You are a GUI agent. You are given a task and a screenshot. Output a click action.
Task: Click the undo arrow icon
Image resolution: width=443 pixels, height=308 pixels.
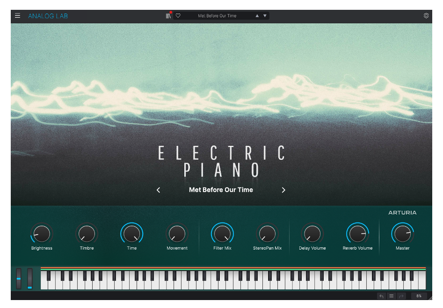381,296
